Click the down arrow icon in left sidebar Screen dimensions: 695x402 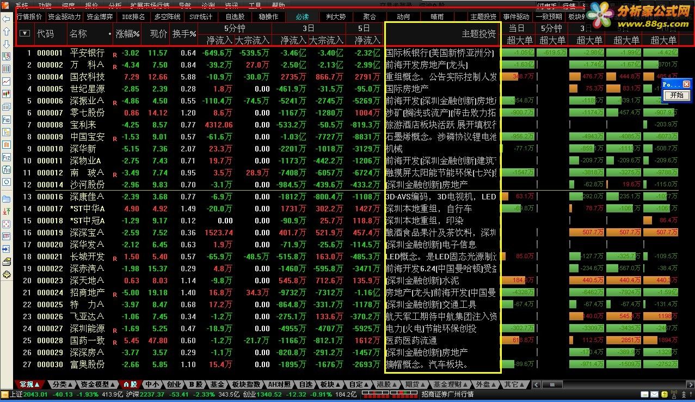click(6, 44)
